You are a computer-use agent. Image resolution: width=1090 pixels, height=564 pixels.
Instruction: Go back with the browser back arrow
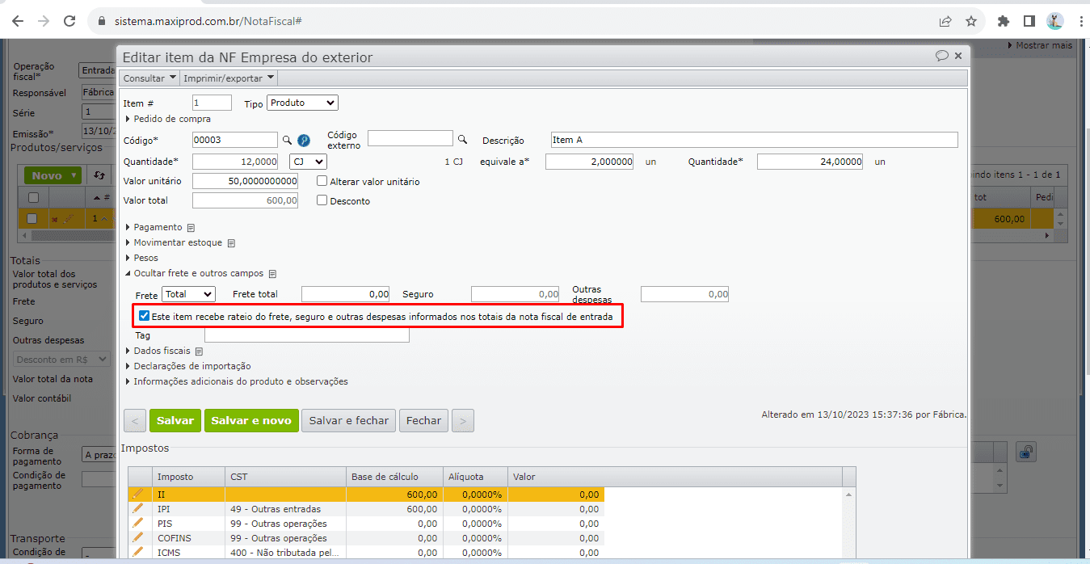18,21
